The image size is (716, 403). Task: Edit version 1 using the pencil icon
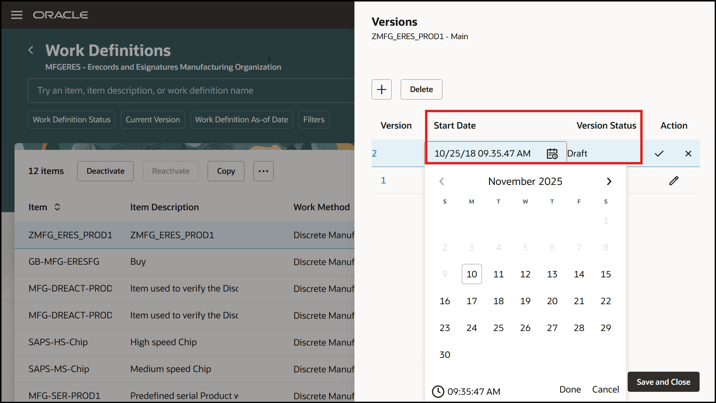[674, 180]
